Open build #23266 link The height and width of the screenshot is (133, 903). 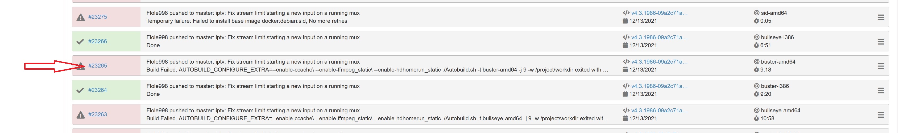click(x=97, y=41)
